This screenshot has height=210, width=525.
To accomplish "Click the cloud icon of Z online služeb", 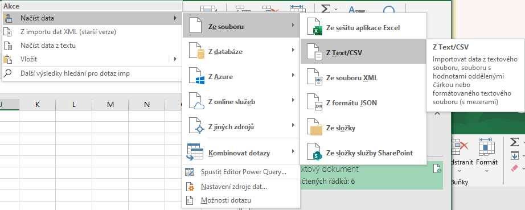I will [199, 106].
